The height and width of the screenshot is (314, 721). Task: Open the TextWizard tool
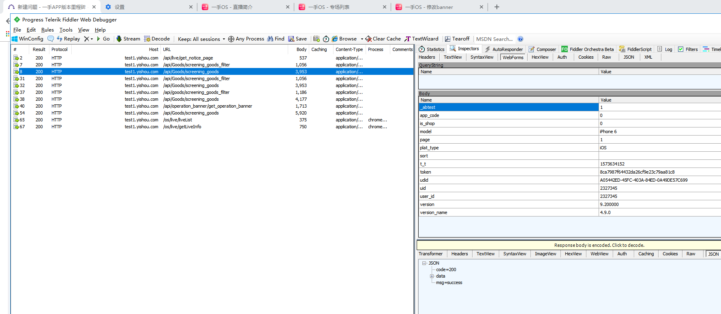421,39
